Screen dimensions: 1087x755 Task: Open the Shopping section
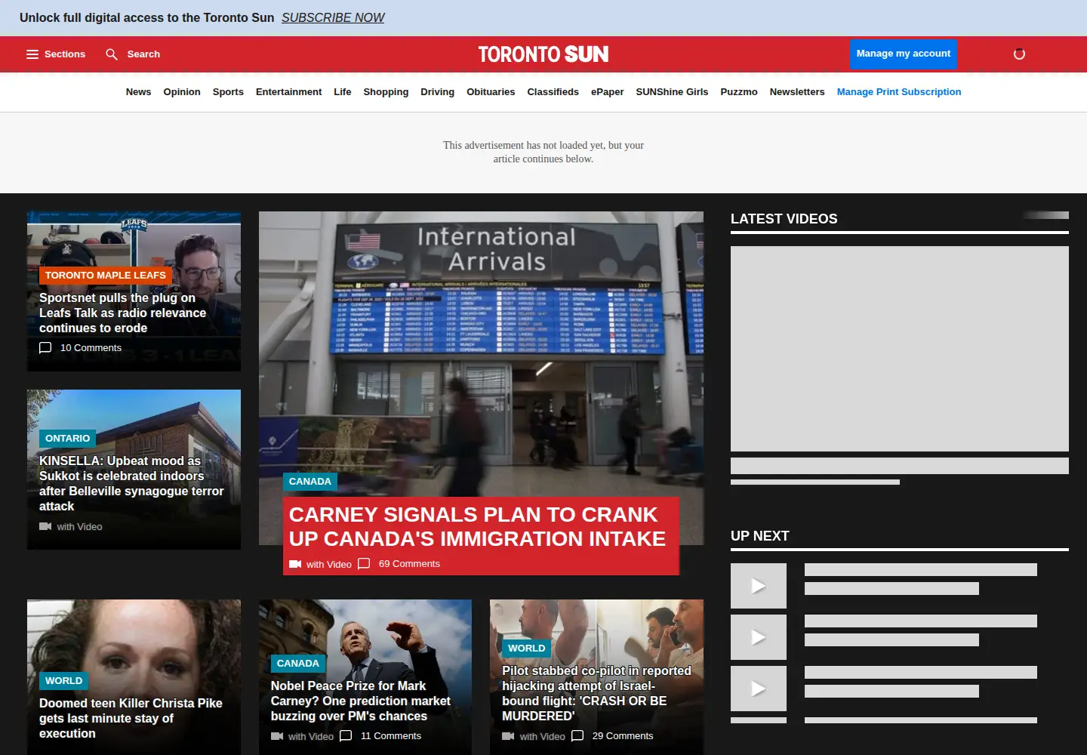click(386, 92)
